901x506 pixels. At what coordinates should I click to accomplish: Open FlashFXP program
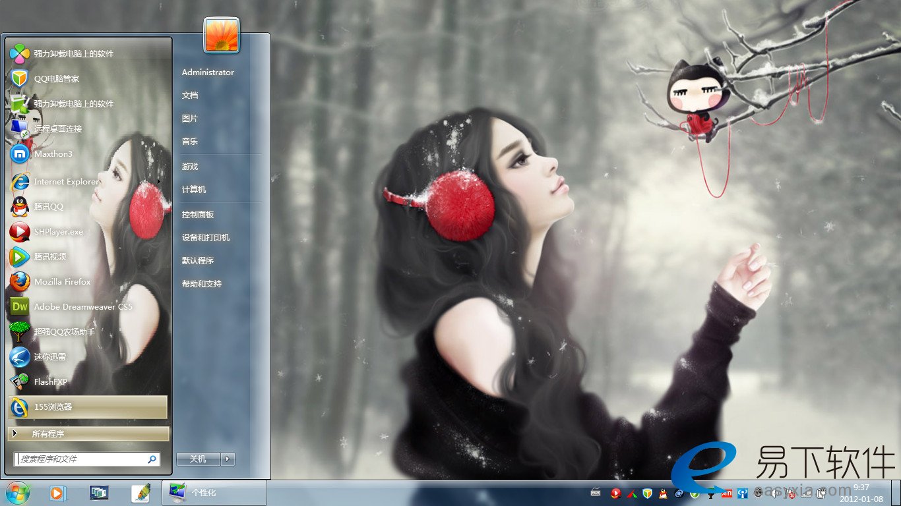(50, 381)
